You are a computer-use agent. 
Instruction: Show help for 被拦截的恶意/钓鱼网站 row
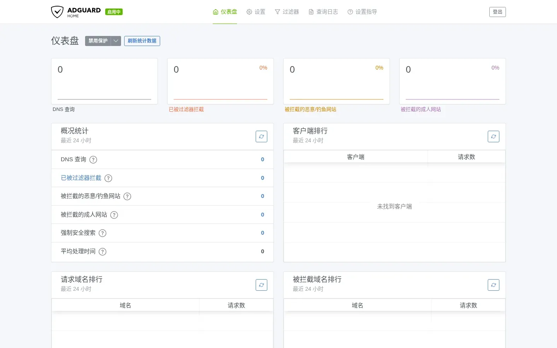pyautogui.click(x=127, y=196)
